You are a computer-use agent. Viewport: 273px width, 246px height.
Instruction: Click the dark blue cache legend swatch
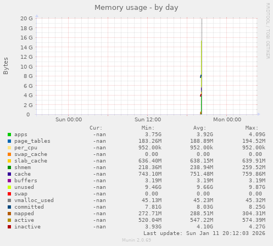coord(9,174)
